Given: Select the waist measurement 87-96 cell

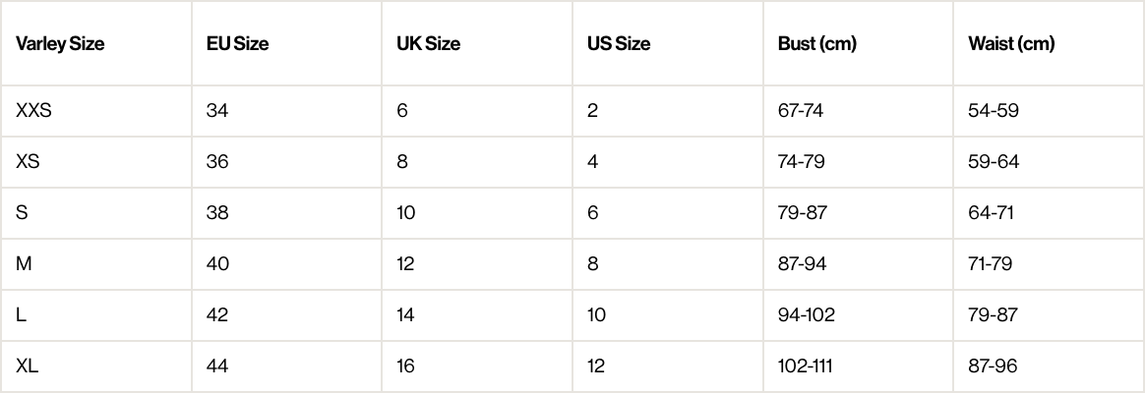Looking at the screenshot, I should 993,366.
